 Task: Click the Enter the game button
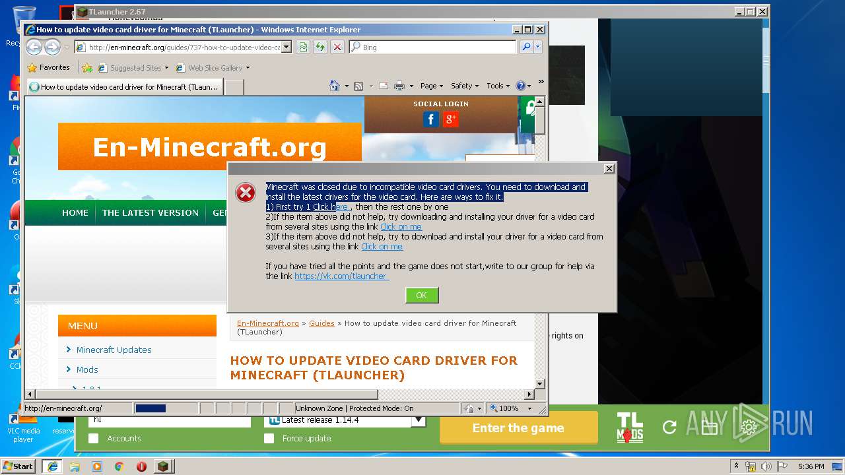pos(518,427)
